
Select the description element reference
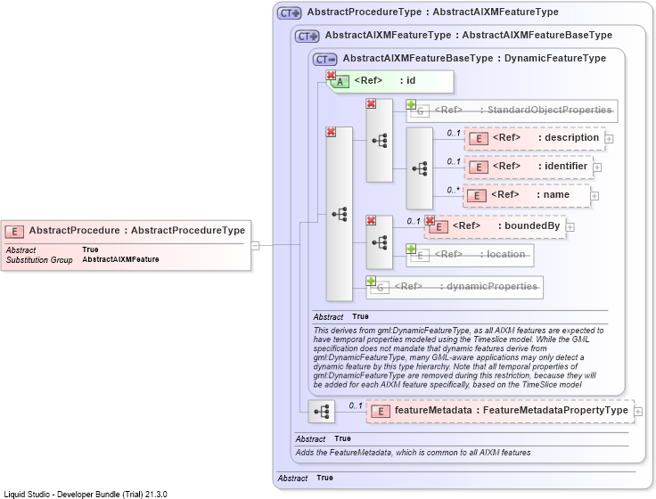coord(535,139)
